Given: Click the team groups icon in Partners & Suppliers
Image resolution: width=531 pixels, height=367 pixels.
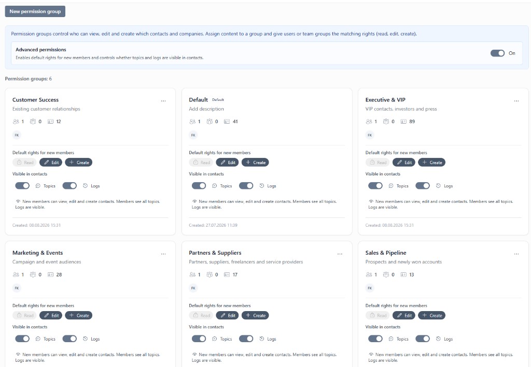Looking at the screenshot, I should 209,274.
